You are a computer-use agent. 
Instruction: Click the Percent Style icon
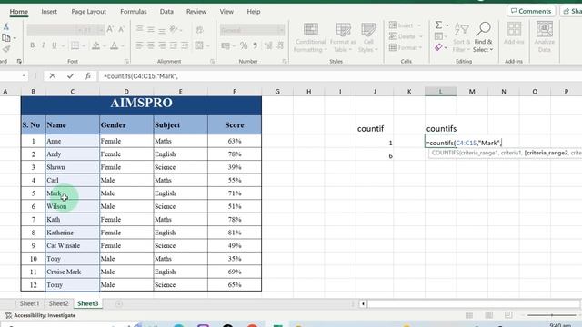click(x=244, y=45)
